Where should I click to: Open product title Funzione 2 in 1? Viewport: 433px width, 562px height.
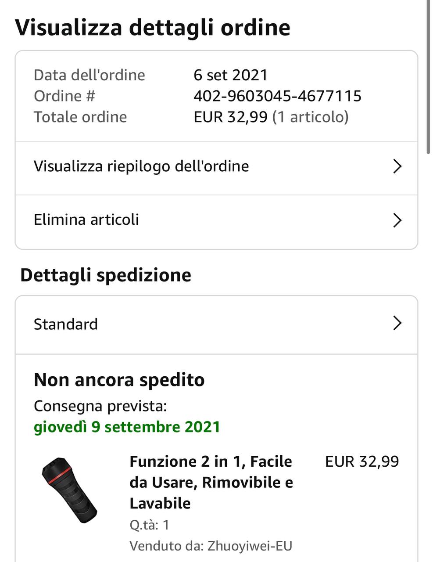211,482
